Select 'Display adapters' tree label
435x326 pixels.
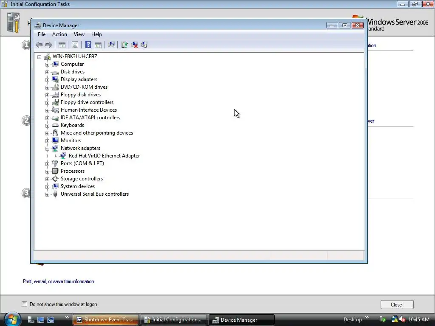79,79
